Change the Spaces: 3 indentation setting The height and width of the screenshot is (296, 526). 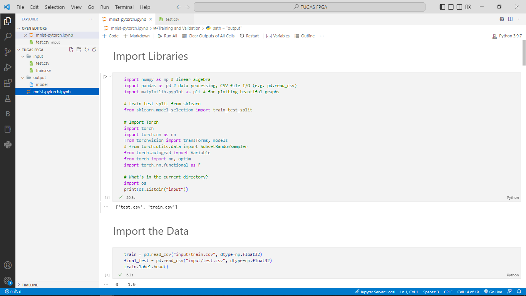(431, 292)
